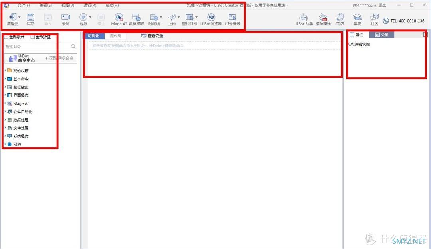Click the 获取更多命令 button

pos(59,58)
